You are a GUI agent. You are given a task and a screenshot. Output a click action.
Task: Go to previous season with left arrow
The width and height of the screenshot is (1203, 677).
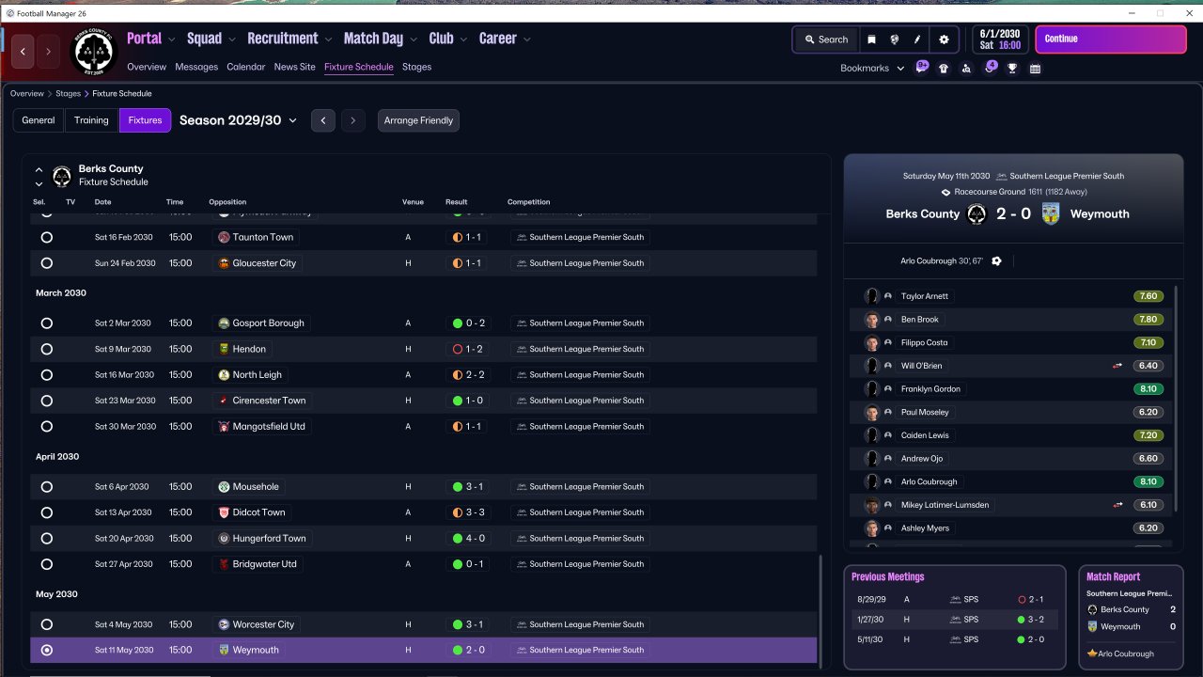pos(323,120)
